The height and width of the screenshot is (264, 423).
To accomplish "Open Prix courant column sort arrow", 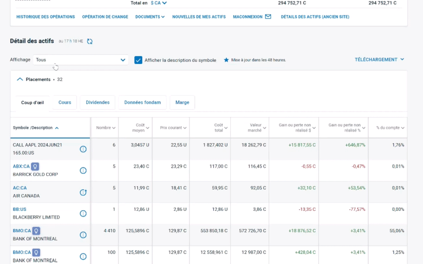I will tap(185, 128).
